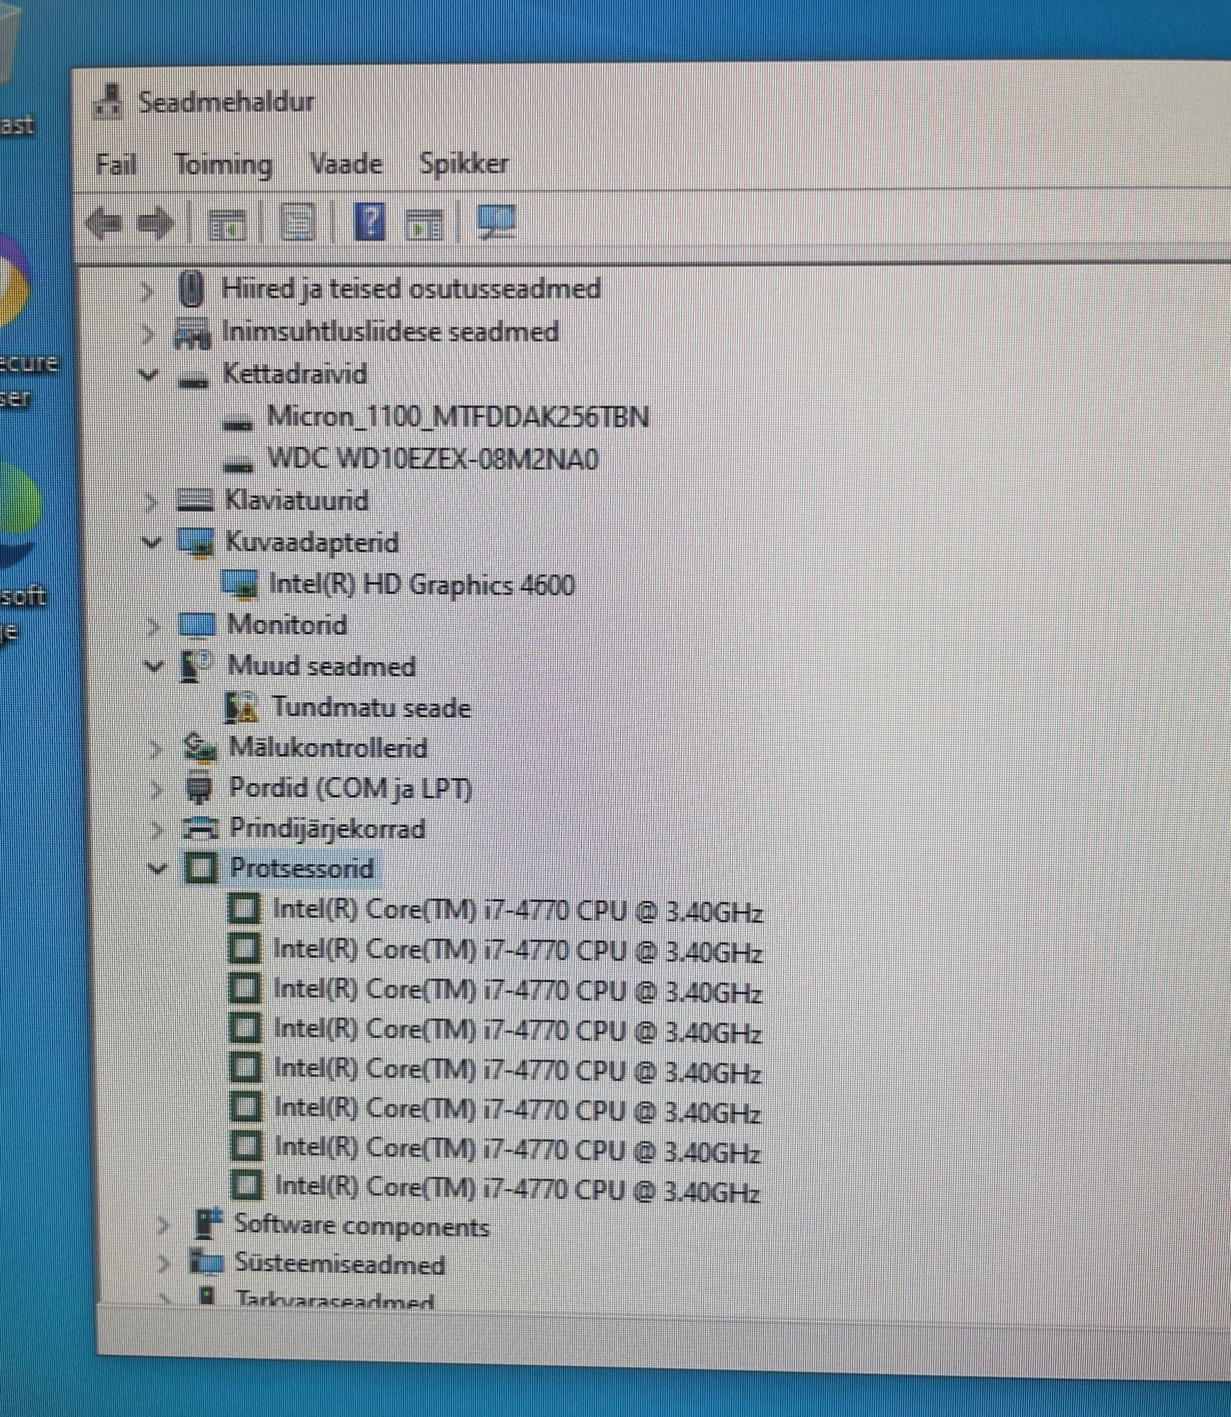Screen dimensions: 1231x1417
Task: Click the Back arrow toolbar button
Action: click(x=104, y=223)
